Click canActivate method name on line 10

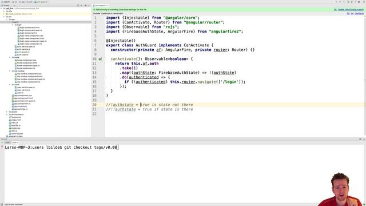tap(124, 59)
